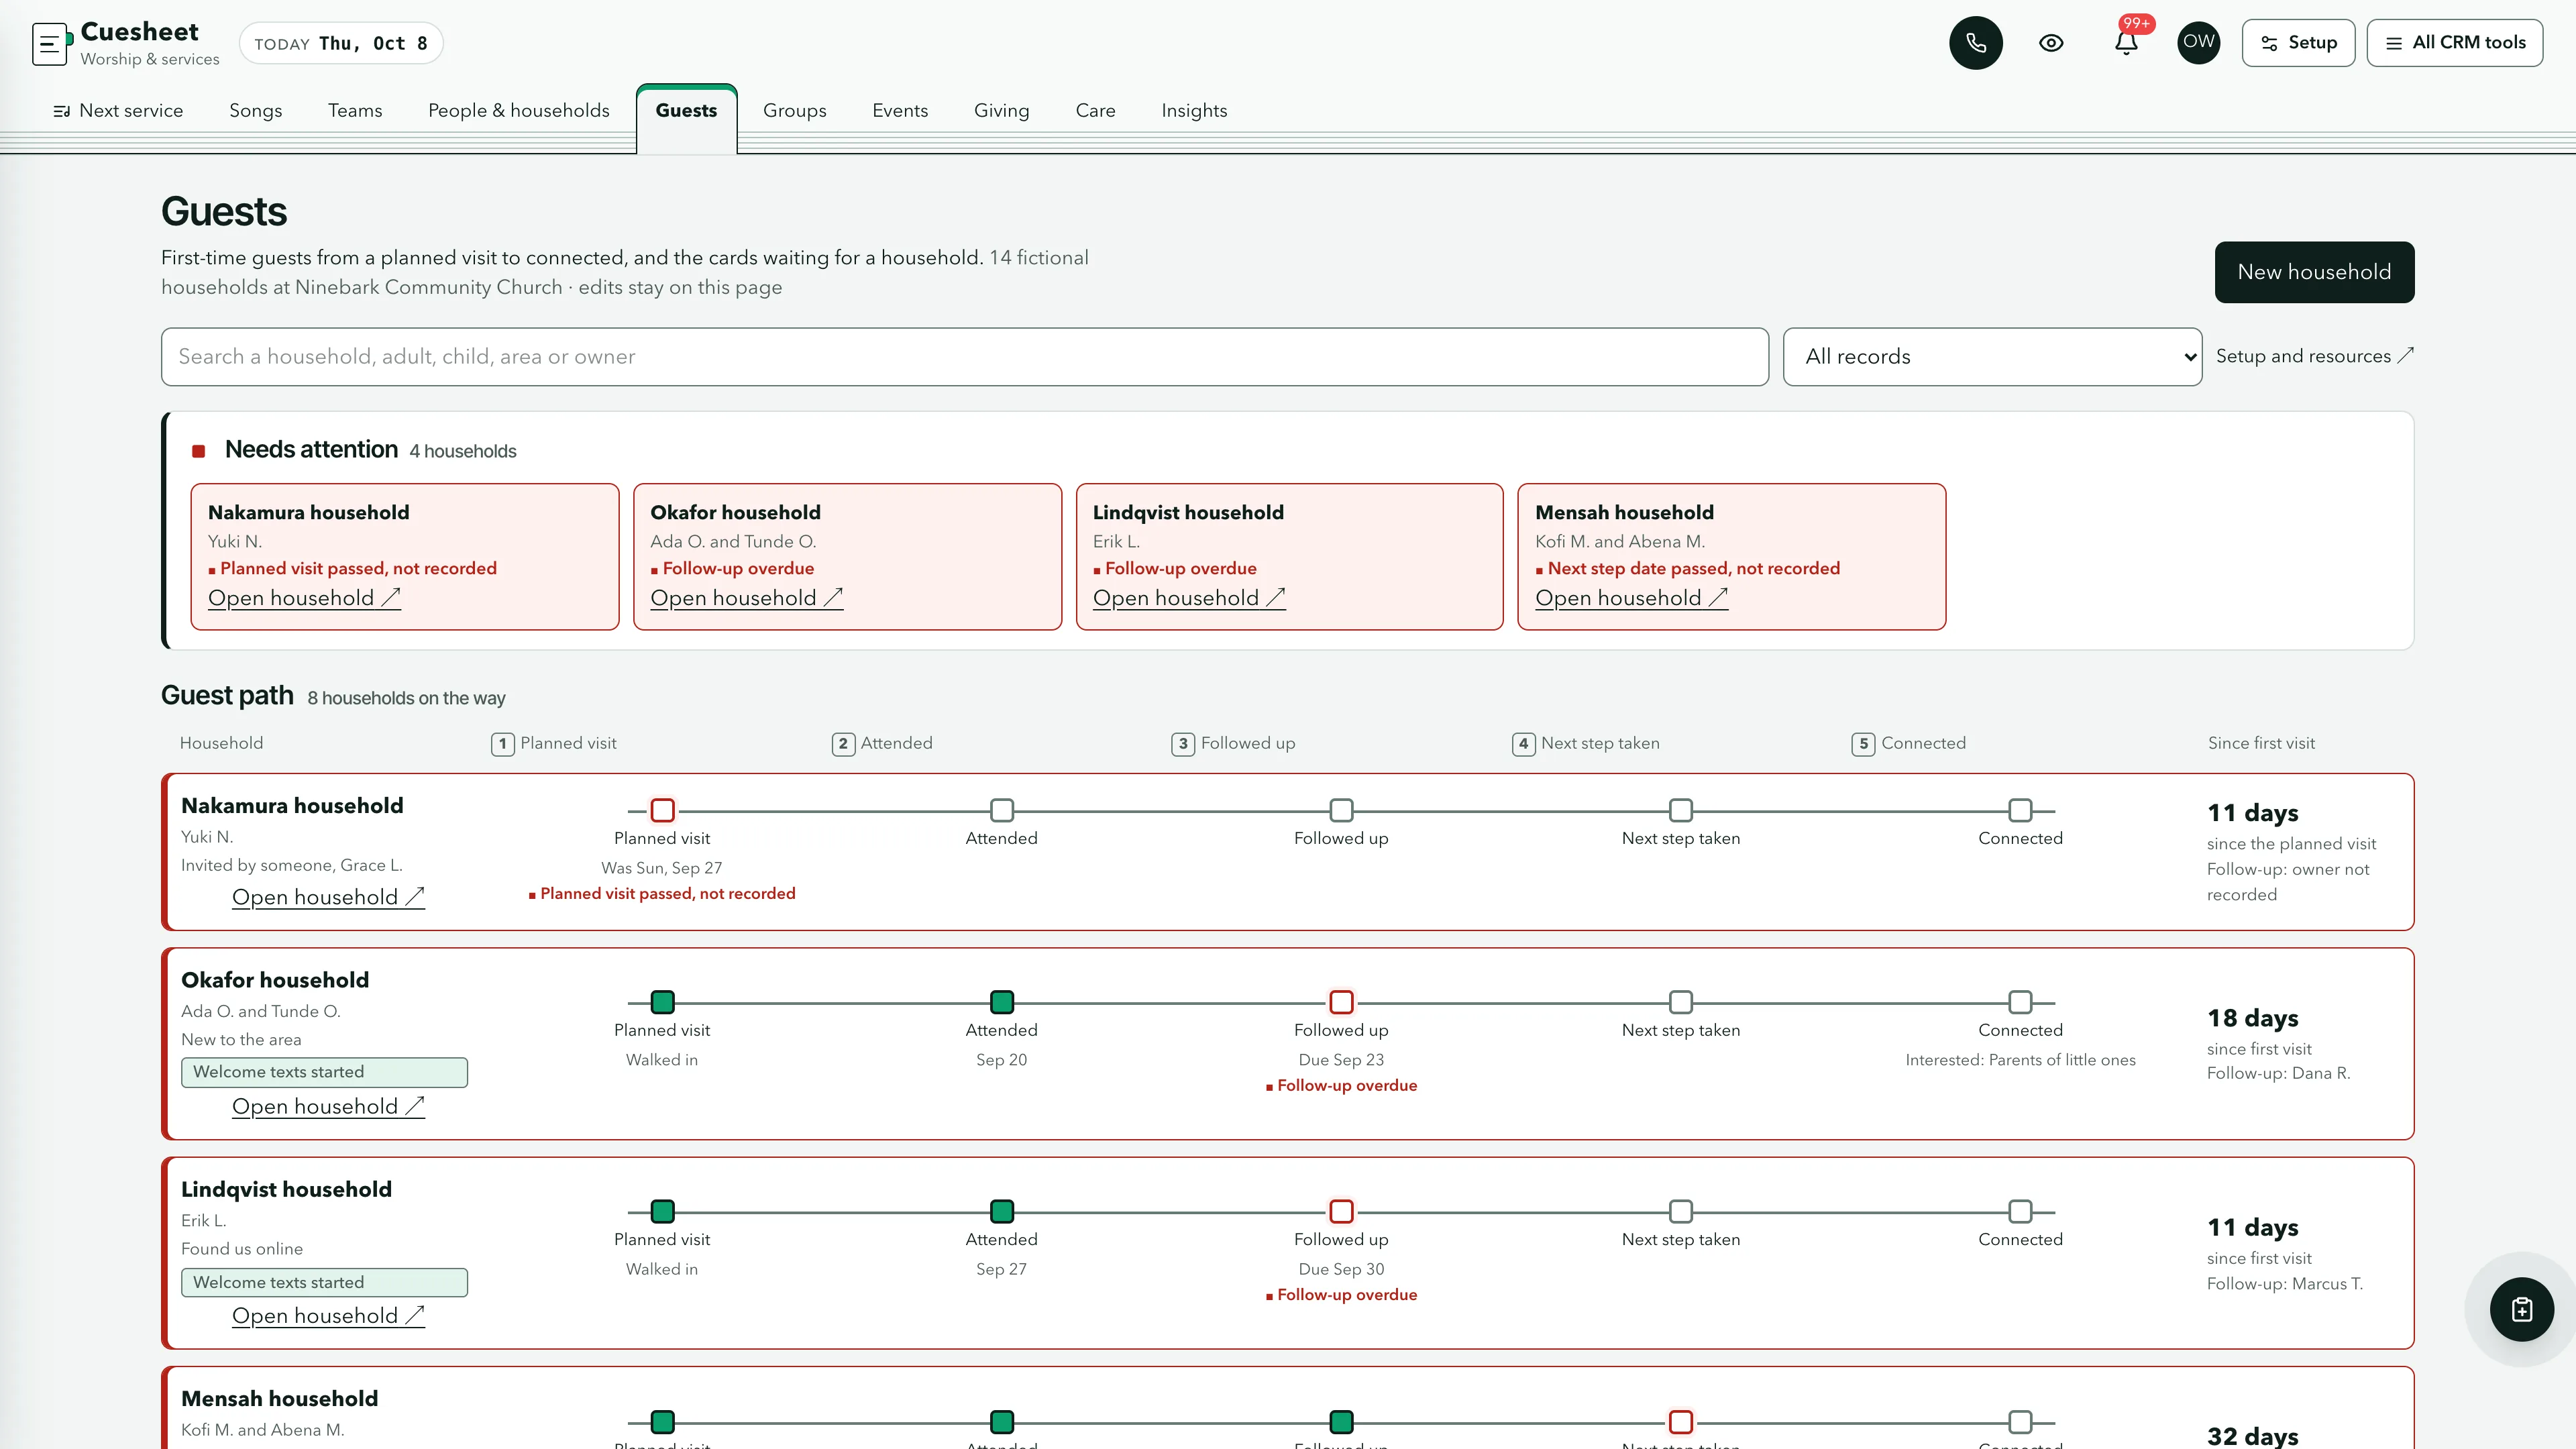Click the New household button
This screenshot has width=2576, height=1449.
(x=2314, y=272)
